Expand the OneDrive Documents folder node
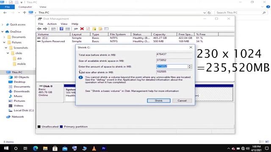The height and width of the screenshot is (152, 271). tap(4, 37)
